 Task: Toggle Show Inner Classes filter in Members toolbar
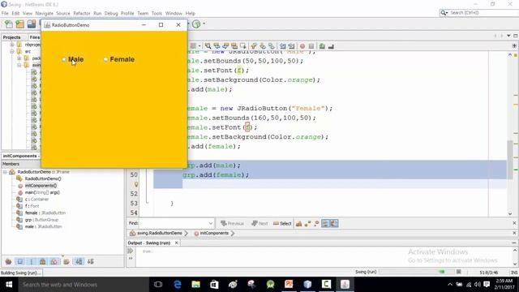pos(54,261)
